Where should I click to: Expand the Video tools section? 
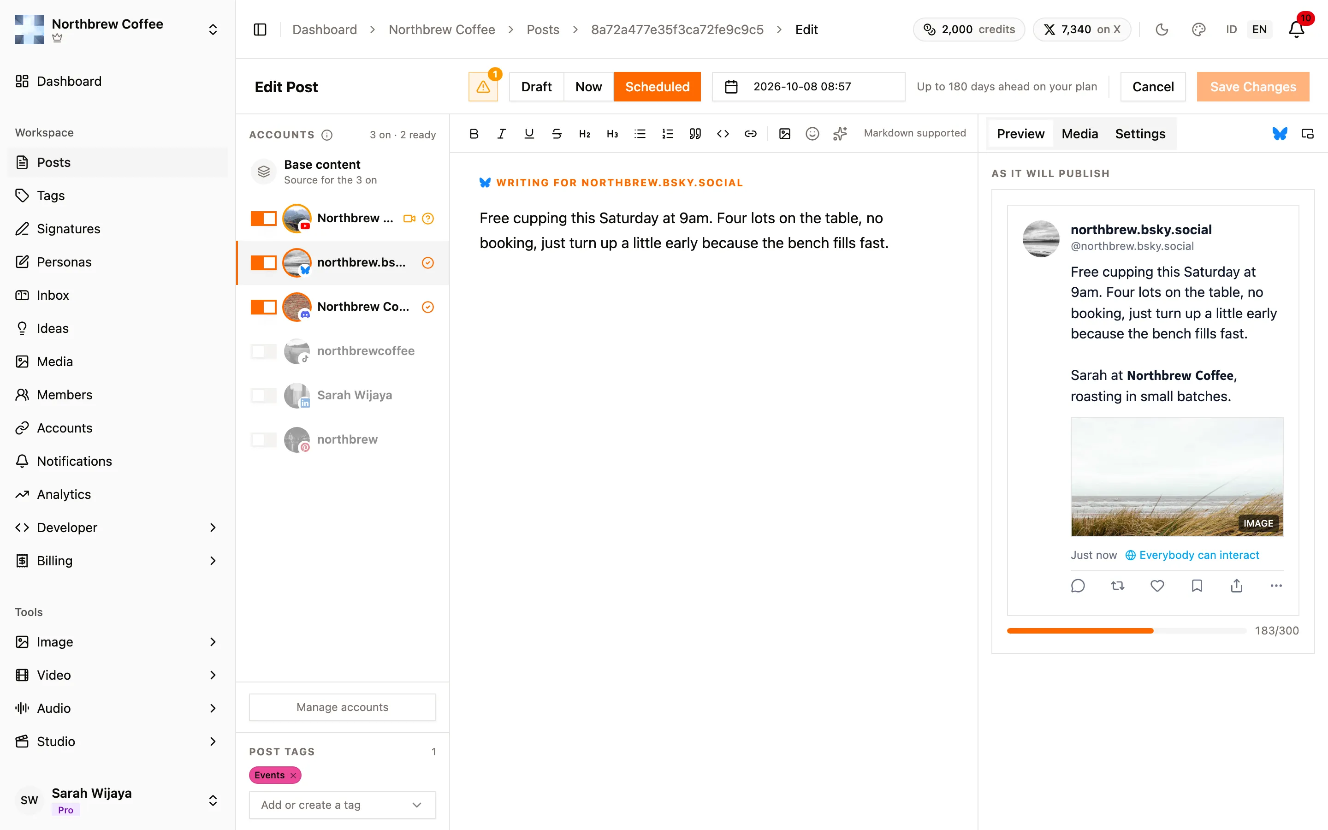(118, 675)
